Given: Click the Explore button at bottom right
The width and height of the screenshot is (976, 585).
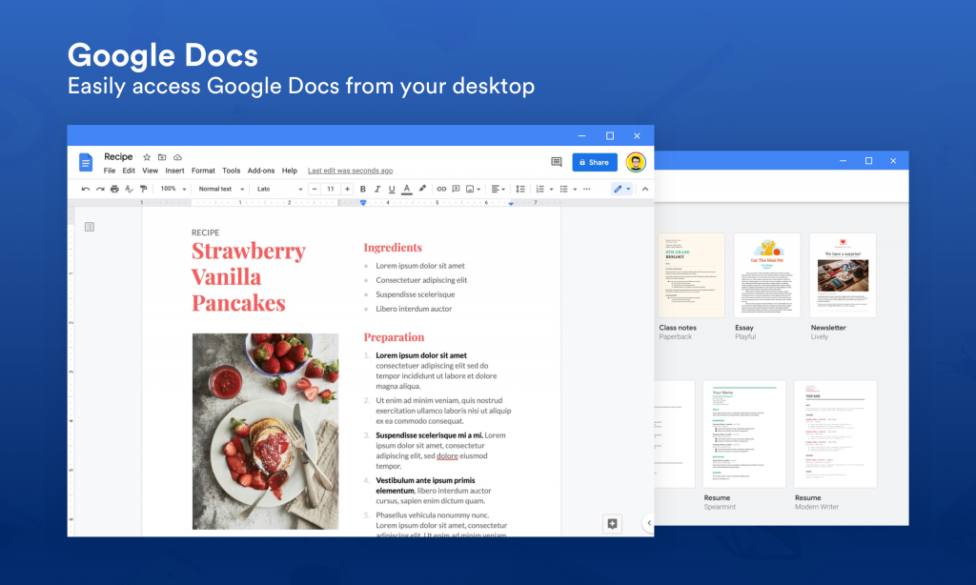Looking at the screenshot, I should [x=612, y=523].
